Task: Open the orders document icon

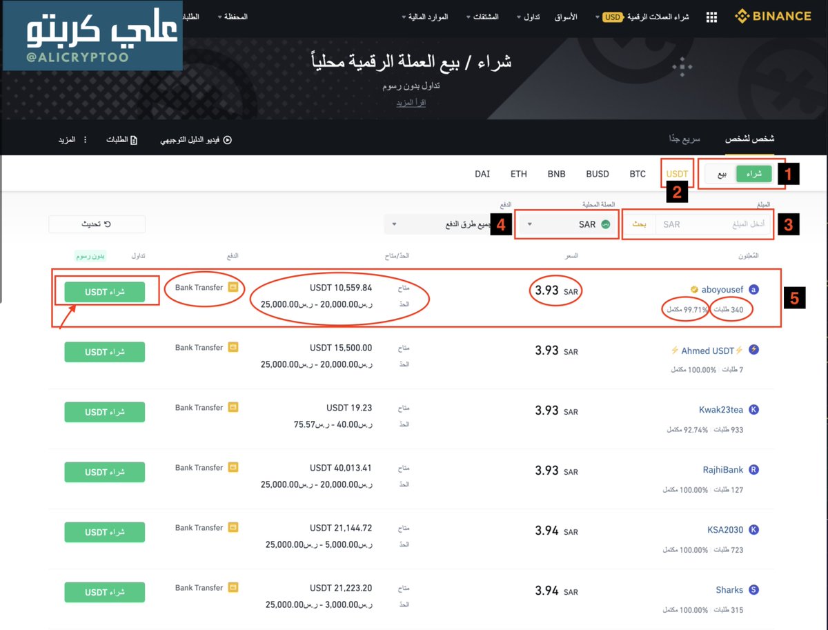Action: click(x=134, y=140)
